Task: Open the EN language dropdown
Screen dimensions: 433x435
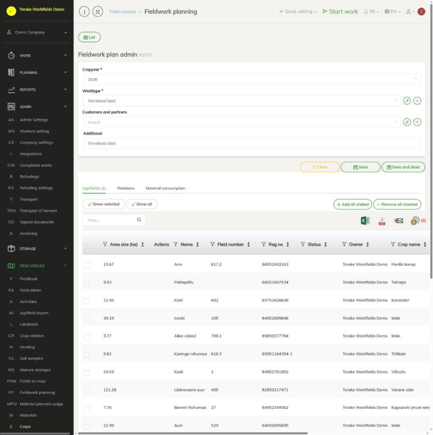Action: (393, 11)
